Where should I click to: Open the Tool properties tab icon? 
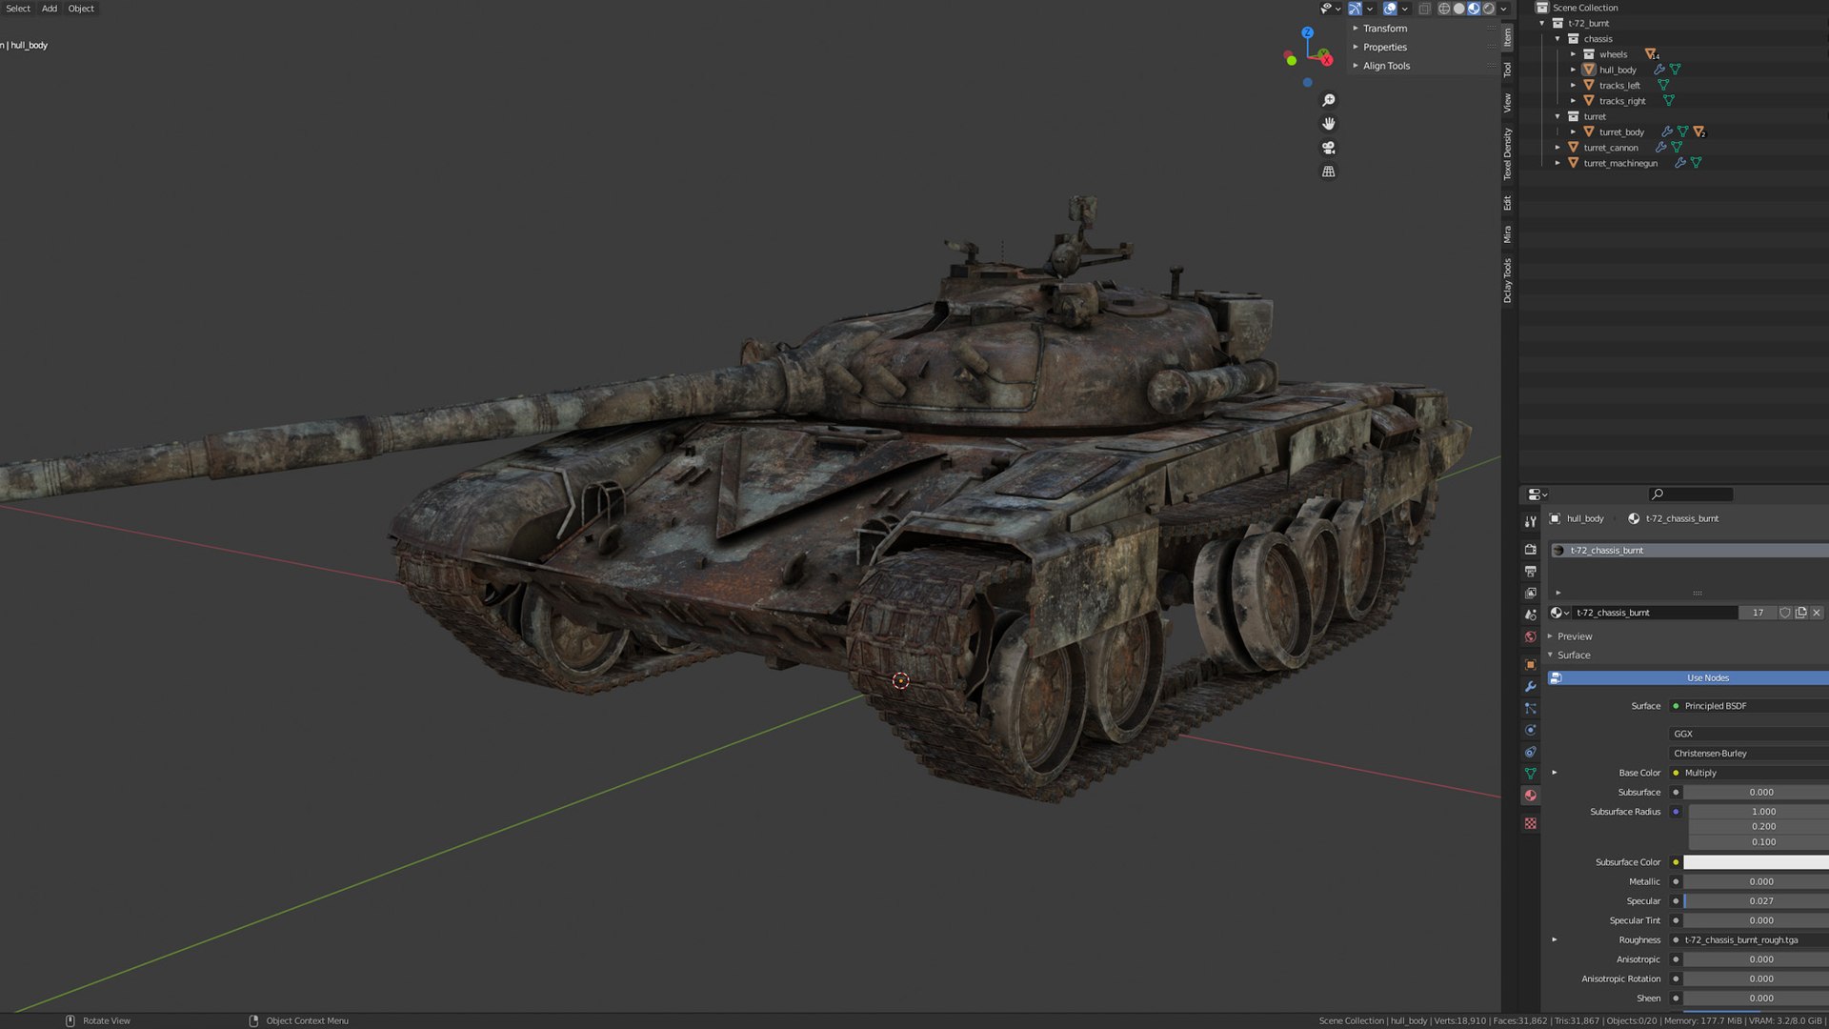pyautogui.click(x=1531, y=521)
